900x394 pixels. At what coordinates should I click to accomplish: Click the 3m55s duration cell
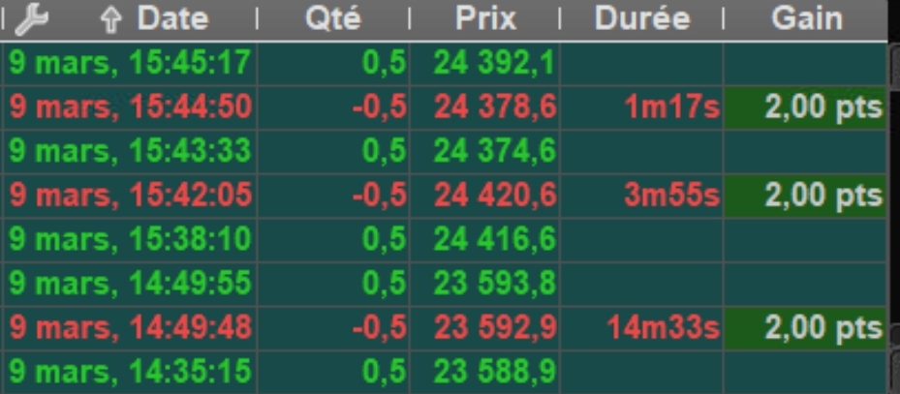pyautogui.click(x=671, y=196)
